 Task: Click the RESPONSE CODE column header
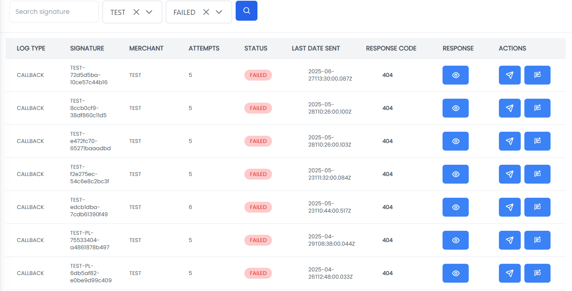click(391, 48)
